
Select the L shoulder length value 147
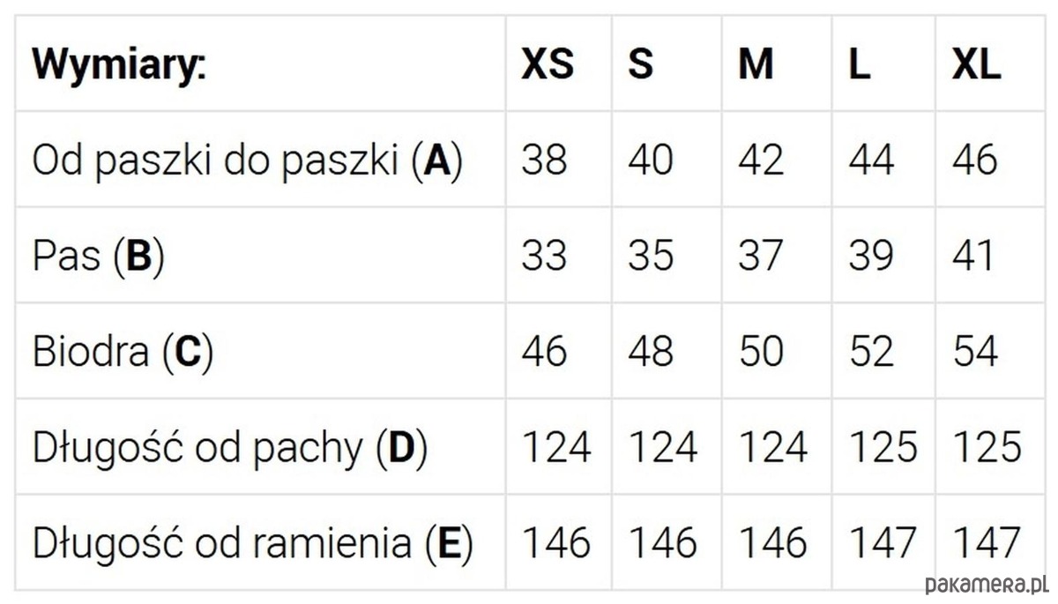[x=883, y=543]
